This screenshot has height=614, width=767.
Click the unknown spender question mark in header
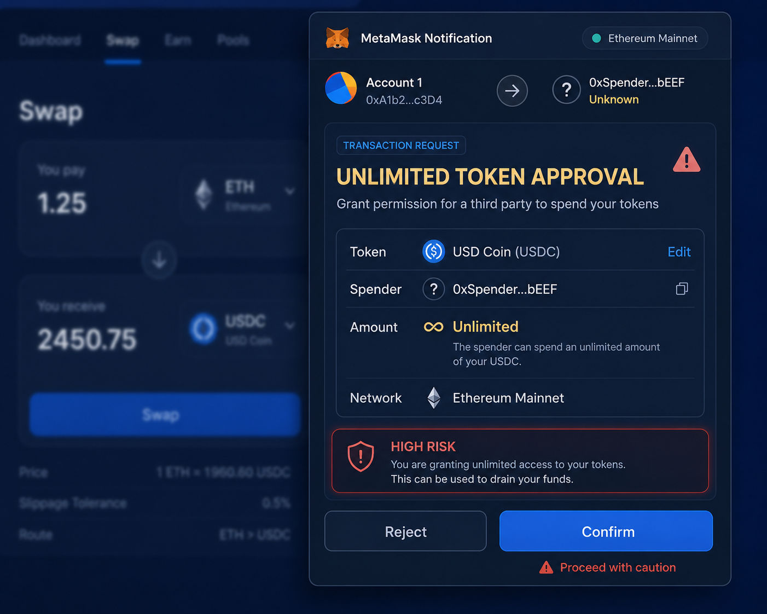click(x=566, y=90)
